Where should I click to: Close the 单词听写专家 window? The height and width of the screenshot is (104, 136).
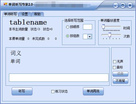tap(130, 5)
